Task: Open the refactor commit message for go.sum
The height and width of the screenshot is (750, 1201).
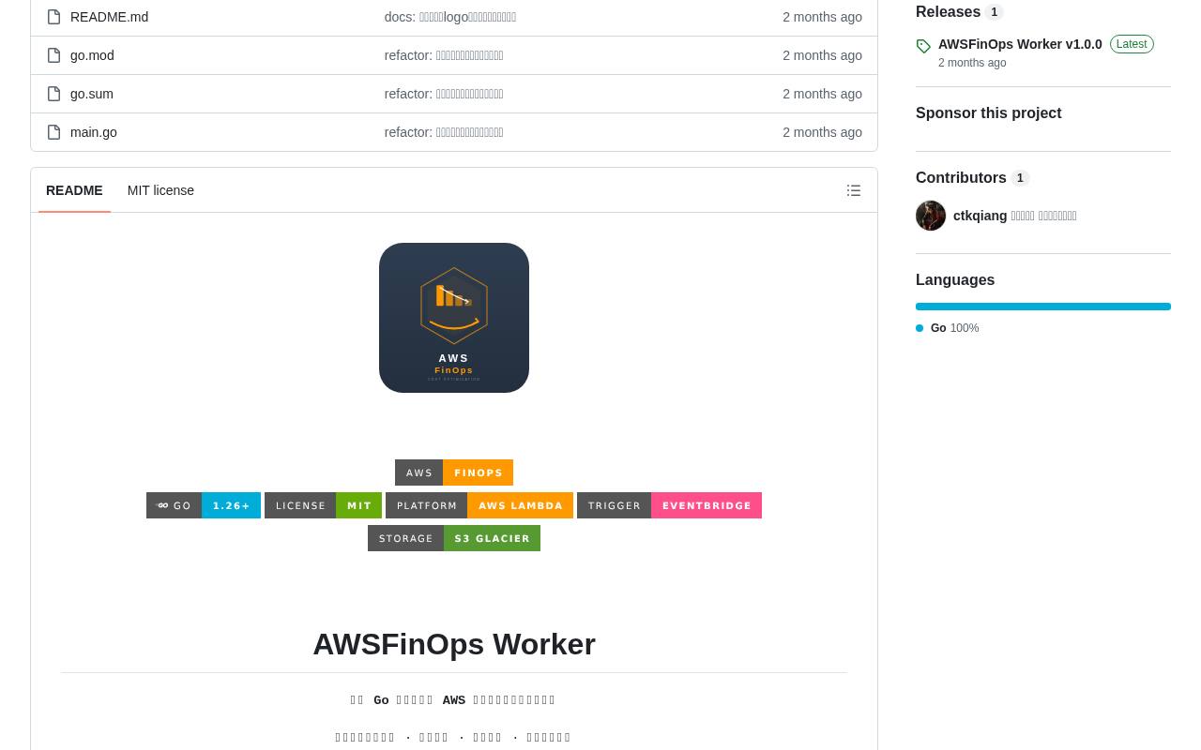Action: (443, 94)
